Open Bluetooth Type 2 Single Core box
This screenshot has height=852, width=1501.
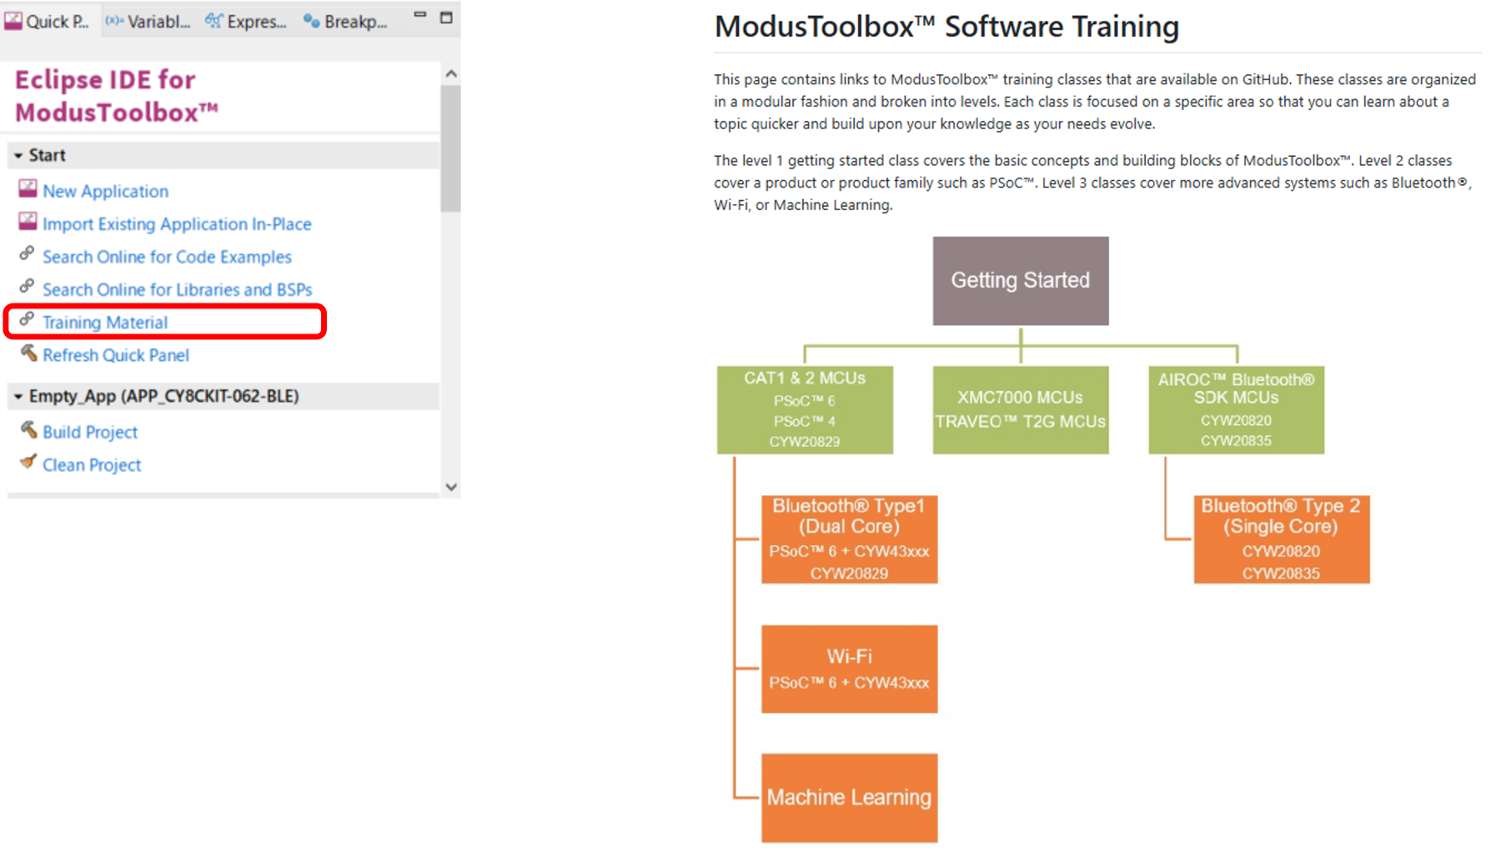point(1281,539)
